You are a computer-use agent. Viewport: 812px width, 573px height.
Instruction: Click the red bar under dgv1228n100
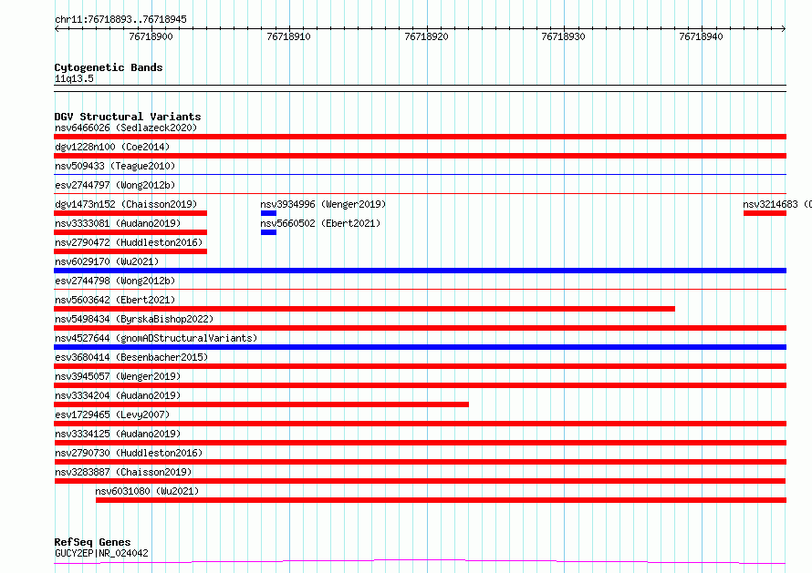tap(420, 156)
